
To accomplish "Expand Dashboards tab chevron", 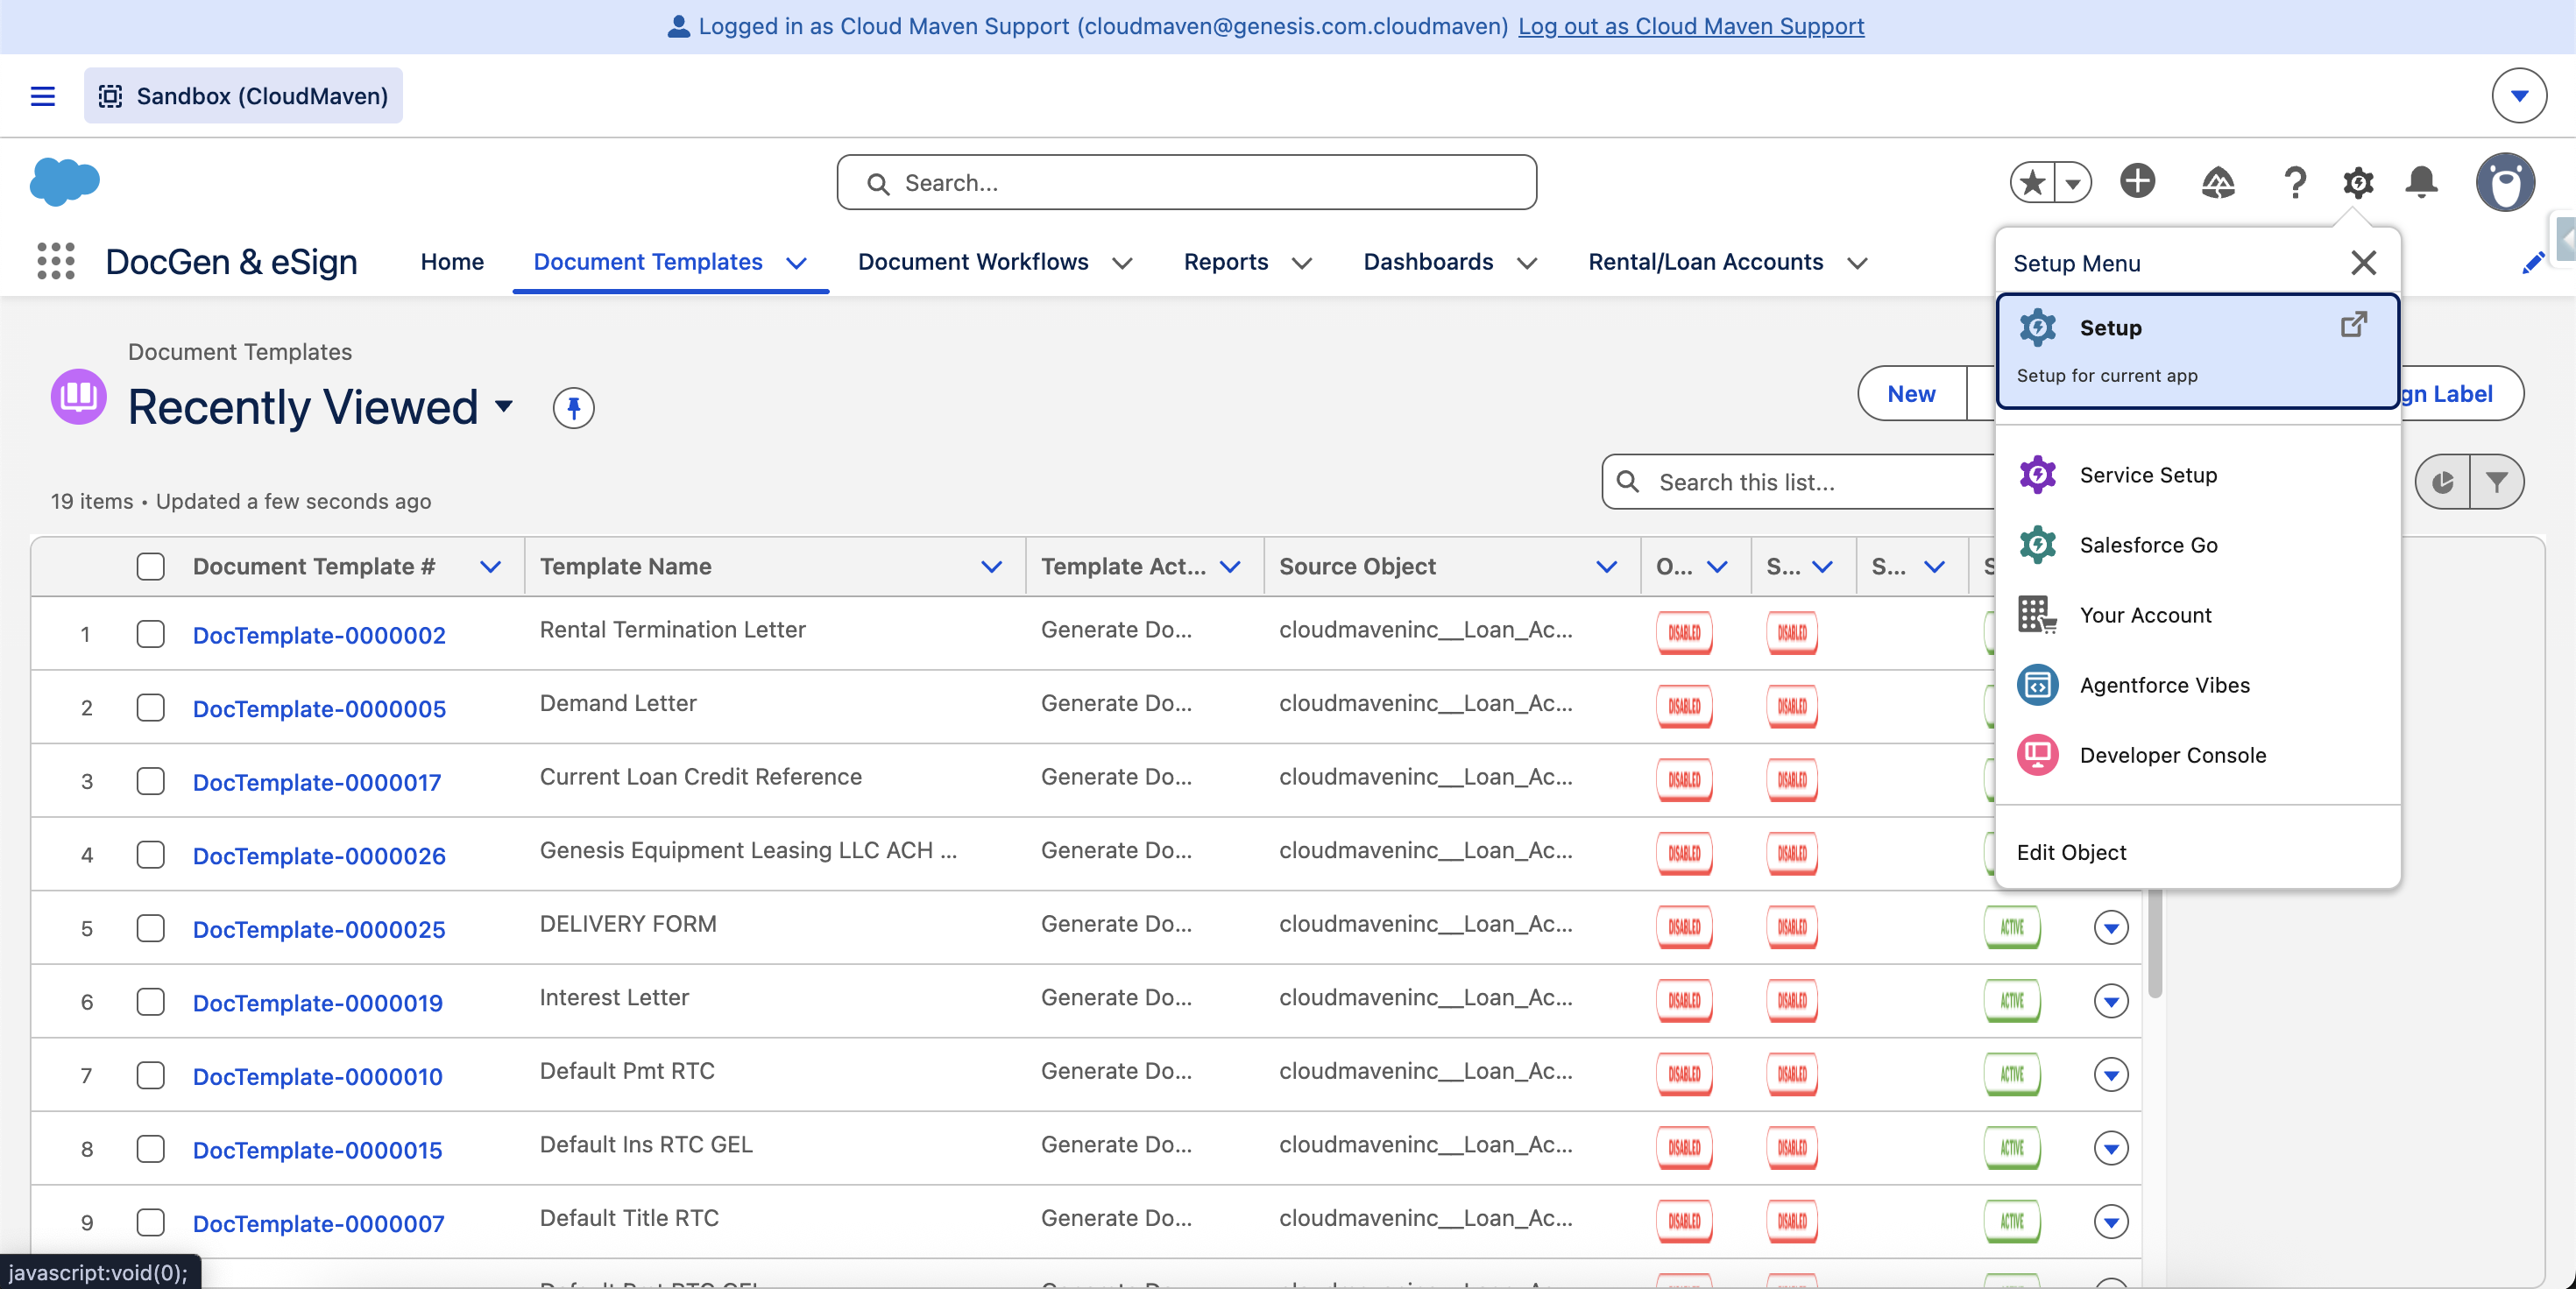I will [x=1526, y=263].
